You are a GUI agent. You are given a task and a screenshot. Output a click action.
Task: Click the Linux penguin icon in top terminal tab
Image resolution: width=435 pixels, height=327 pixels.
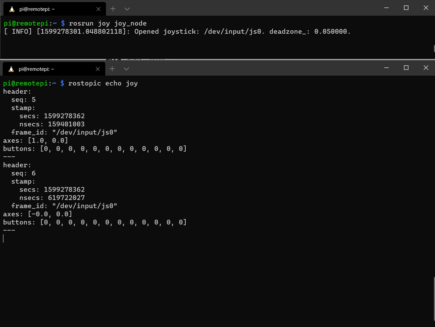pyautogui.click(x=12, y=9)
